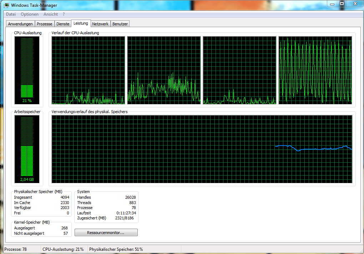
Task: Click the Physikalischer Speicher (MB) group label
Action: click(x=38, y=192)
